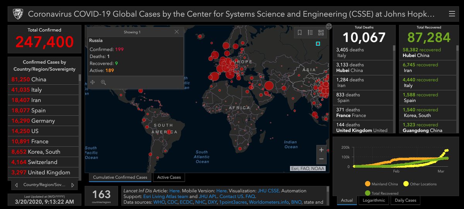This screenshot has width=464, height=209.
Task: Go to previous list with the left arrow
Action: (16, 185)
